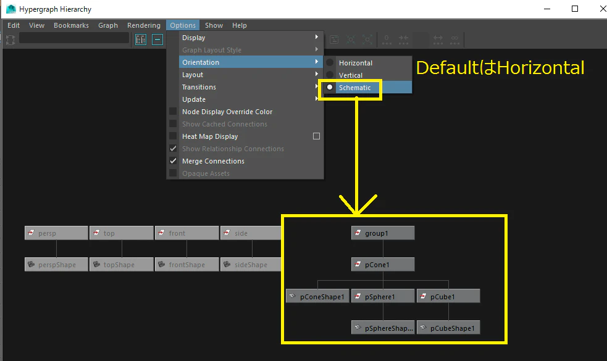This screenshot has width=607, height=361.
Task: Open the Show menu
Action: pos(214,25)
